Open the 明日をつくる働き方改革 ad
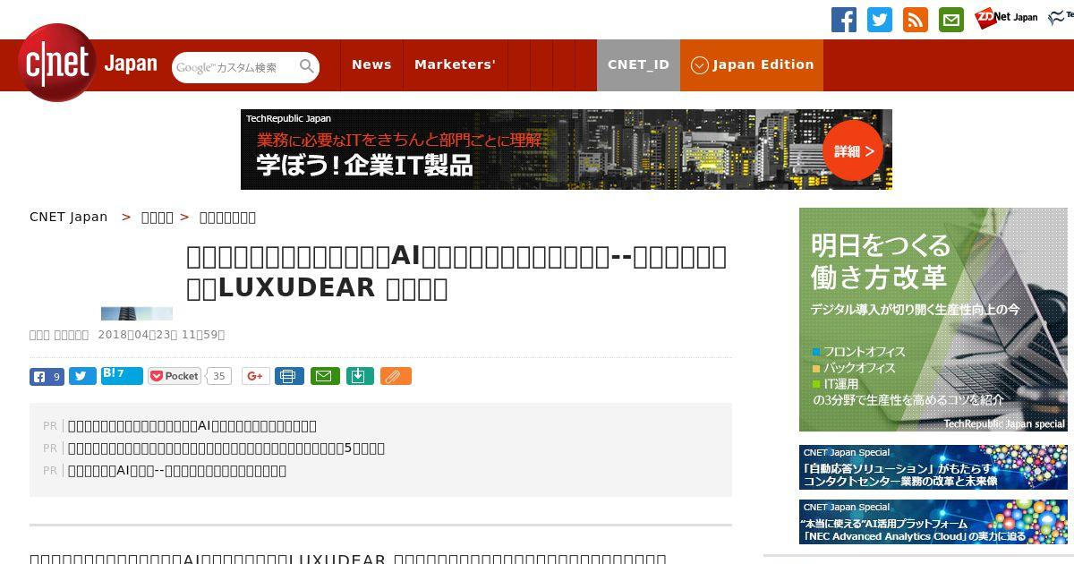The width and height of the screenshot is (1074, 564). point(933,320)
